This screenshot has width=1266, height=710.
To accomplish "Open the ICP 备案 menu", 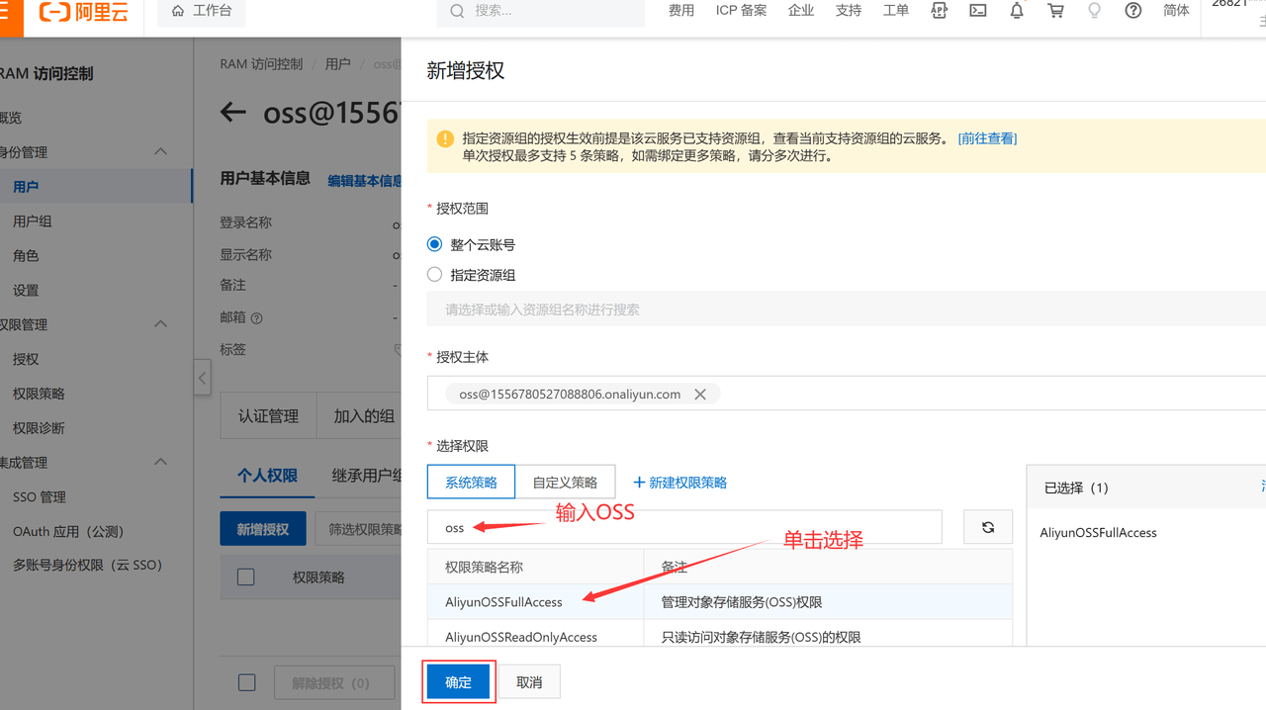I will 742,11.
